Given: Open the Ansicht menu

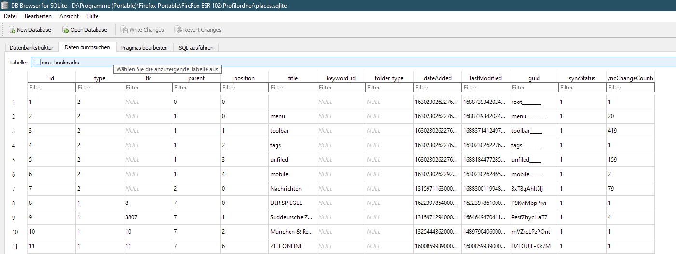Looking at the screenshot, I should (69, 16).
